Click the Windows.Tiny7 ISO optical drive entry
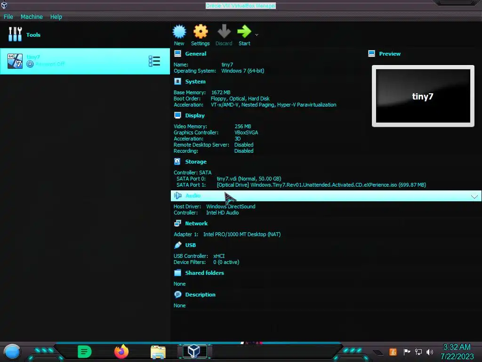The image size is (482, 362). click(x=321, y=185)
